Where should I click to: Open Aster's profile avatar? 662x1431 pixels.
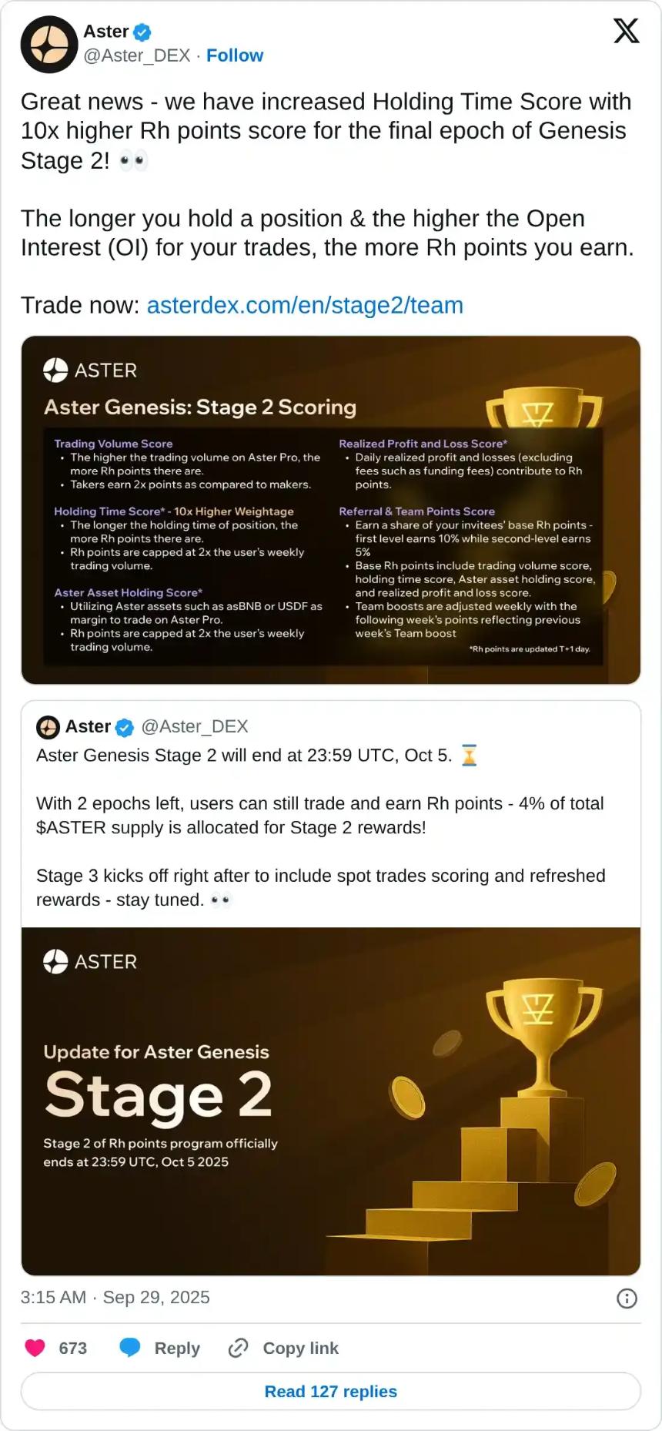click(49, 45)
